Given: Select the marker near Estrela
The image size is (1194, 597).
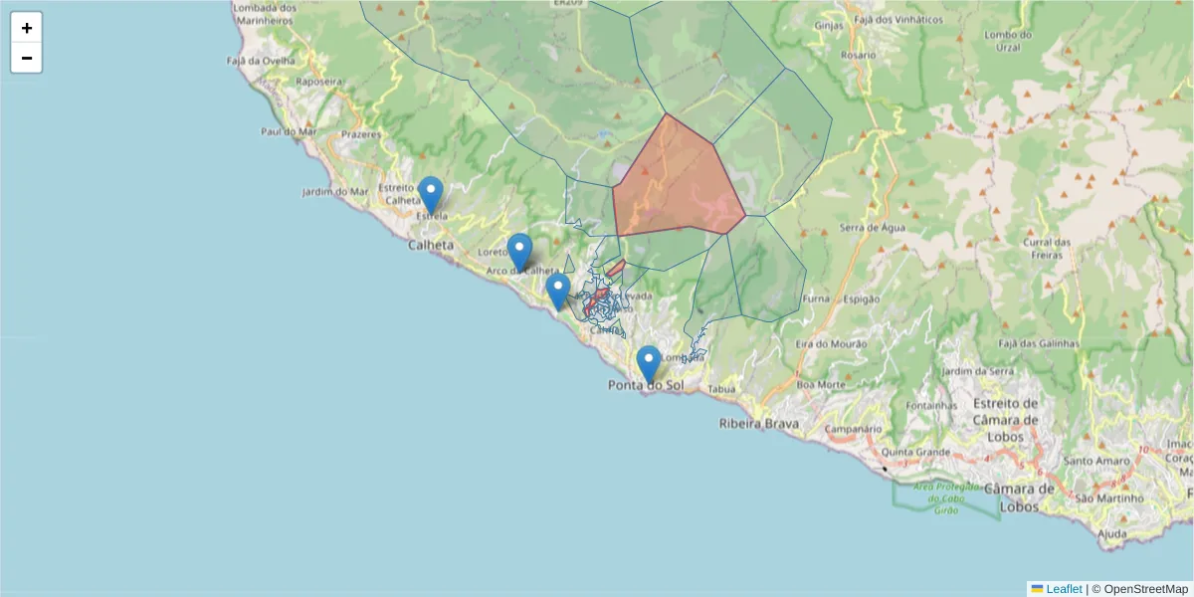Looking at the screenshot, I should click(x=429, y=191).
